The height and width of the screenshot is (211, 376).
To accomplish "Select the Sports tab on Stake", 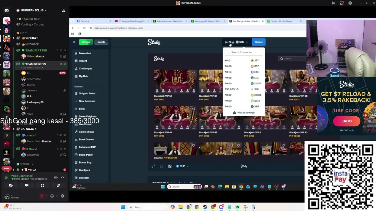I will click(x=101, y=42).
